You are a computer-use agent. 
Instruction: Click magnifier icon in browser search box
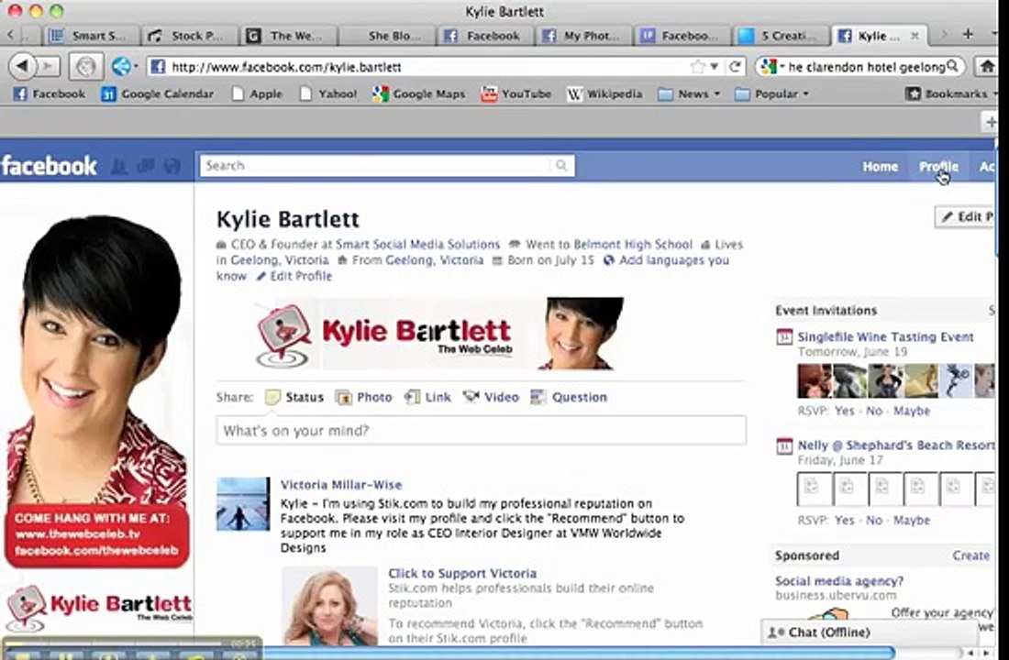coord(953,66)
